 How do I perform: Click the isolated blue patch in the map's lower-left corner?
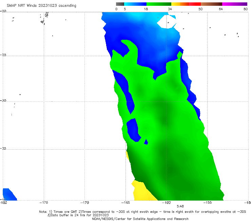(9, 194)
